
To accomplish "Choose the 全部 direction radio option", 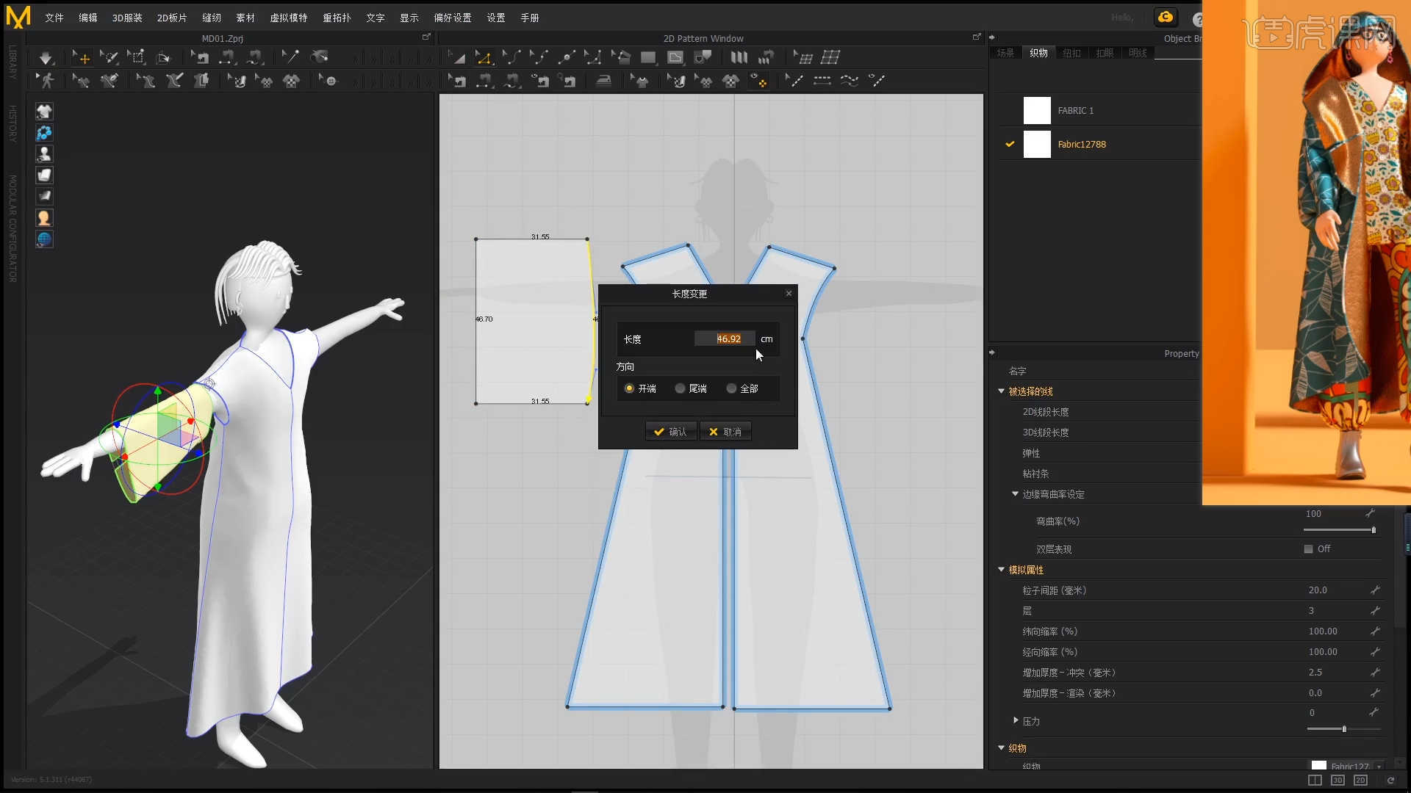I will [732, 388].
